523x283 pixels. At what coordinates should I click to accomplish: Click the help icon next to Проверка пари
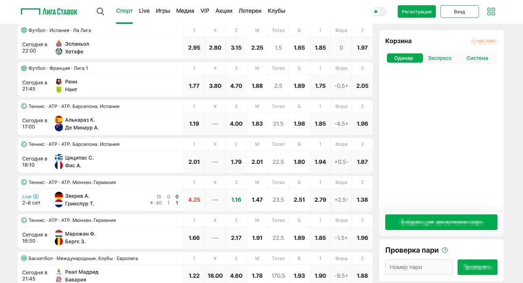pyautogui.click(x=445, y=250)
